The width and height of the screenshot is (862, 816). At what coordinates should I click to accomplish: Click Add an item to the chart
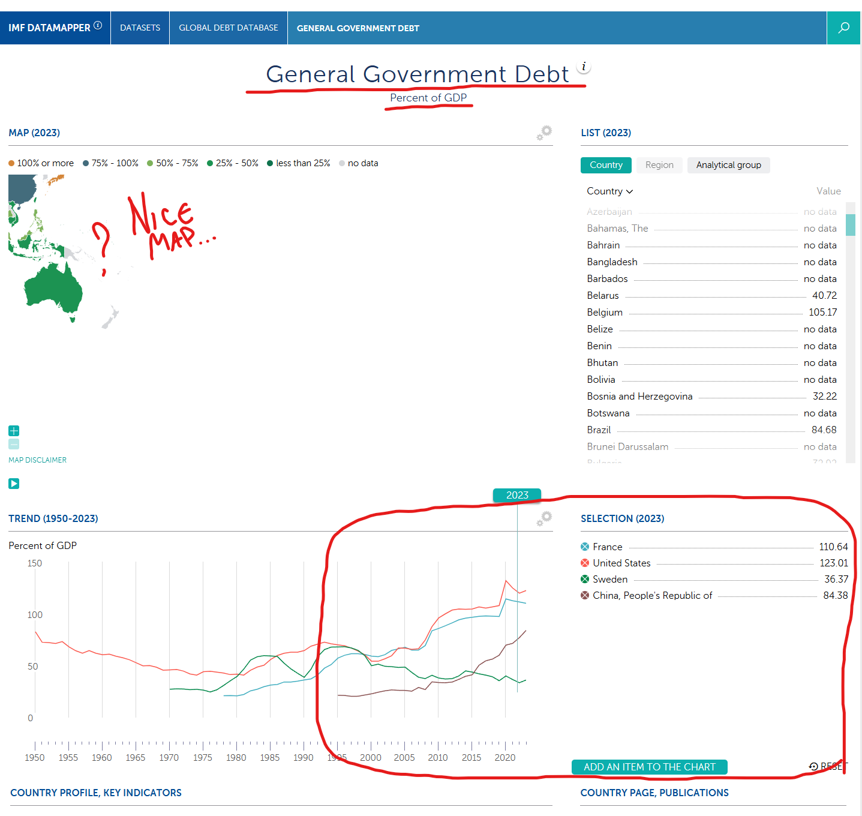(x=650, y=767)
